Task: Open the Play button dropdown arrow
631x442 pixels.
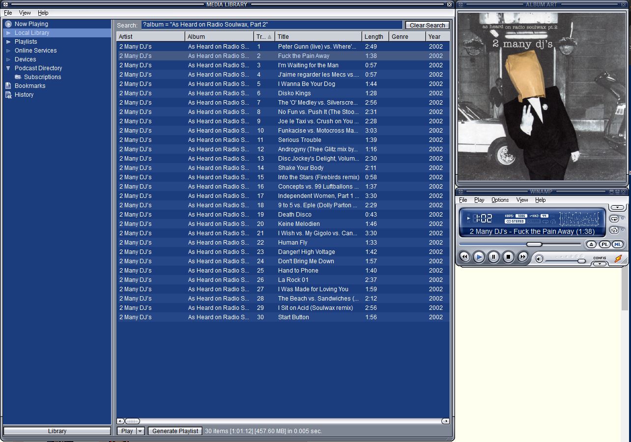Action: click(140, 431)
